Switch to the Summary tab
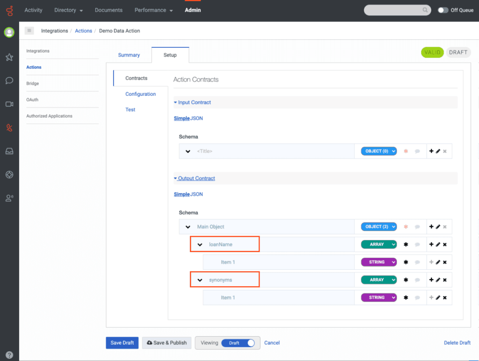 [129, 55]
